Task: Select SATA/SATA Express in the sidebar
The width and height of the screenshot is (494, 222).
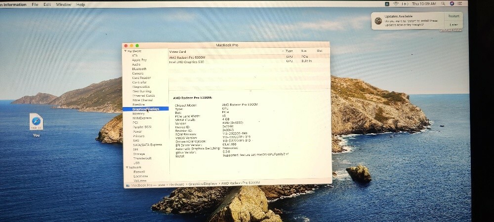Action: coord(147,145)
